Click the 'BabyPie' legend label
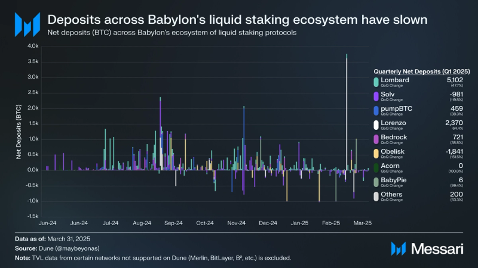The height and width of the screenshot is (268, 478). [394, 180]
